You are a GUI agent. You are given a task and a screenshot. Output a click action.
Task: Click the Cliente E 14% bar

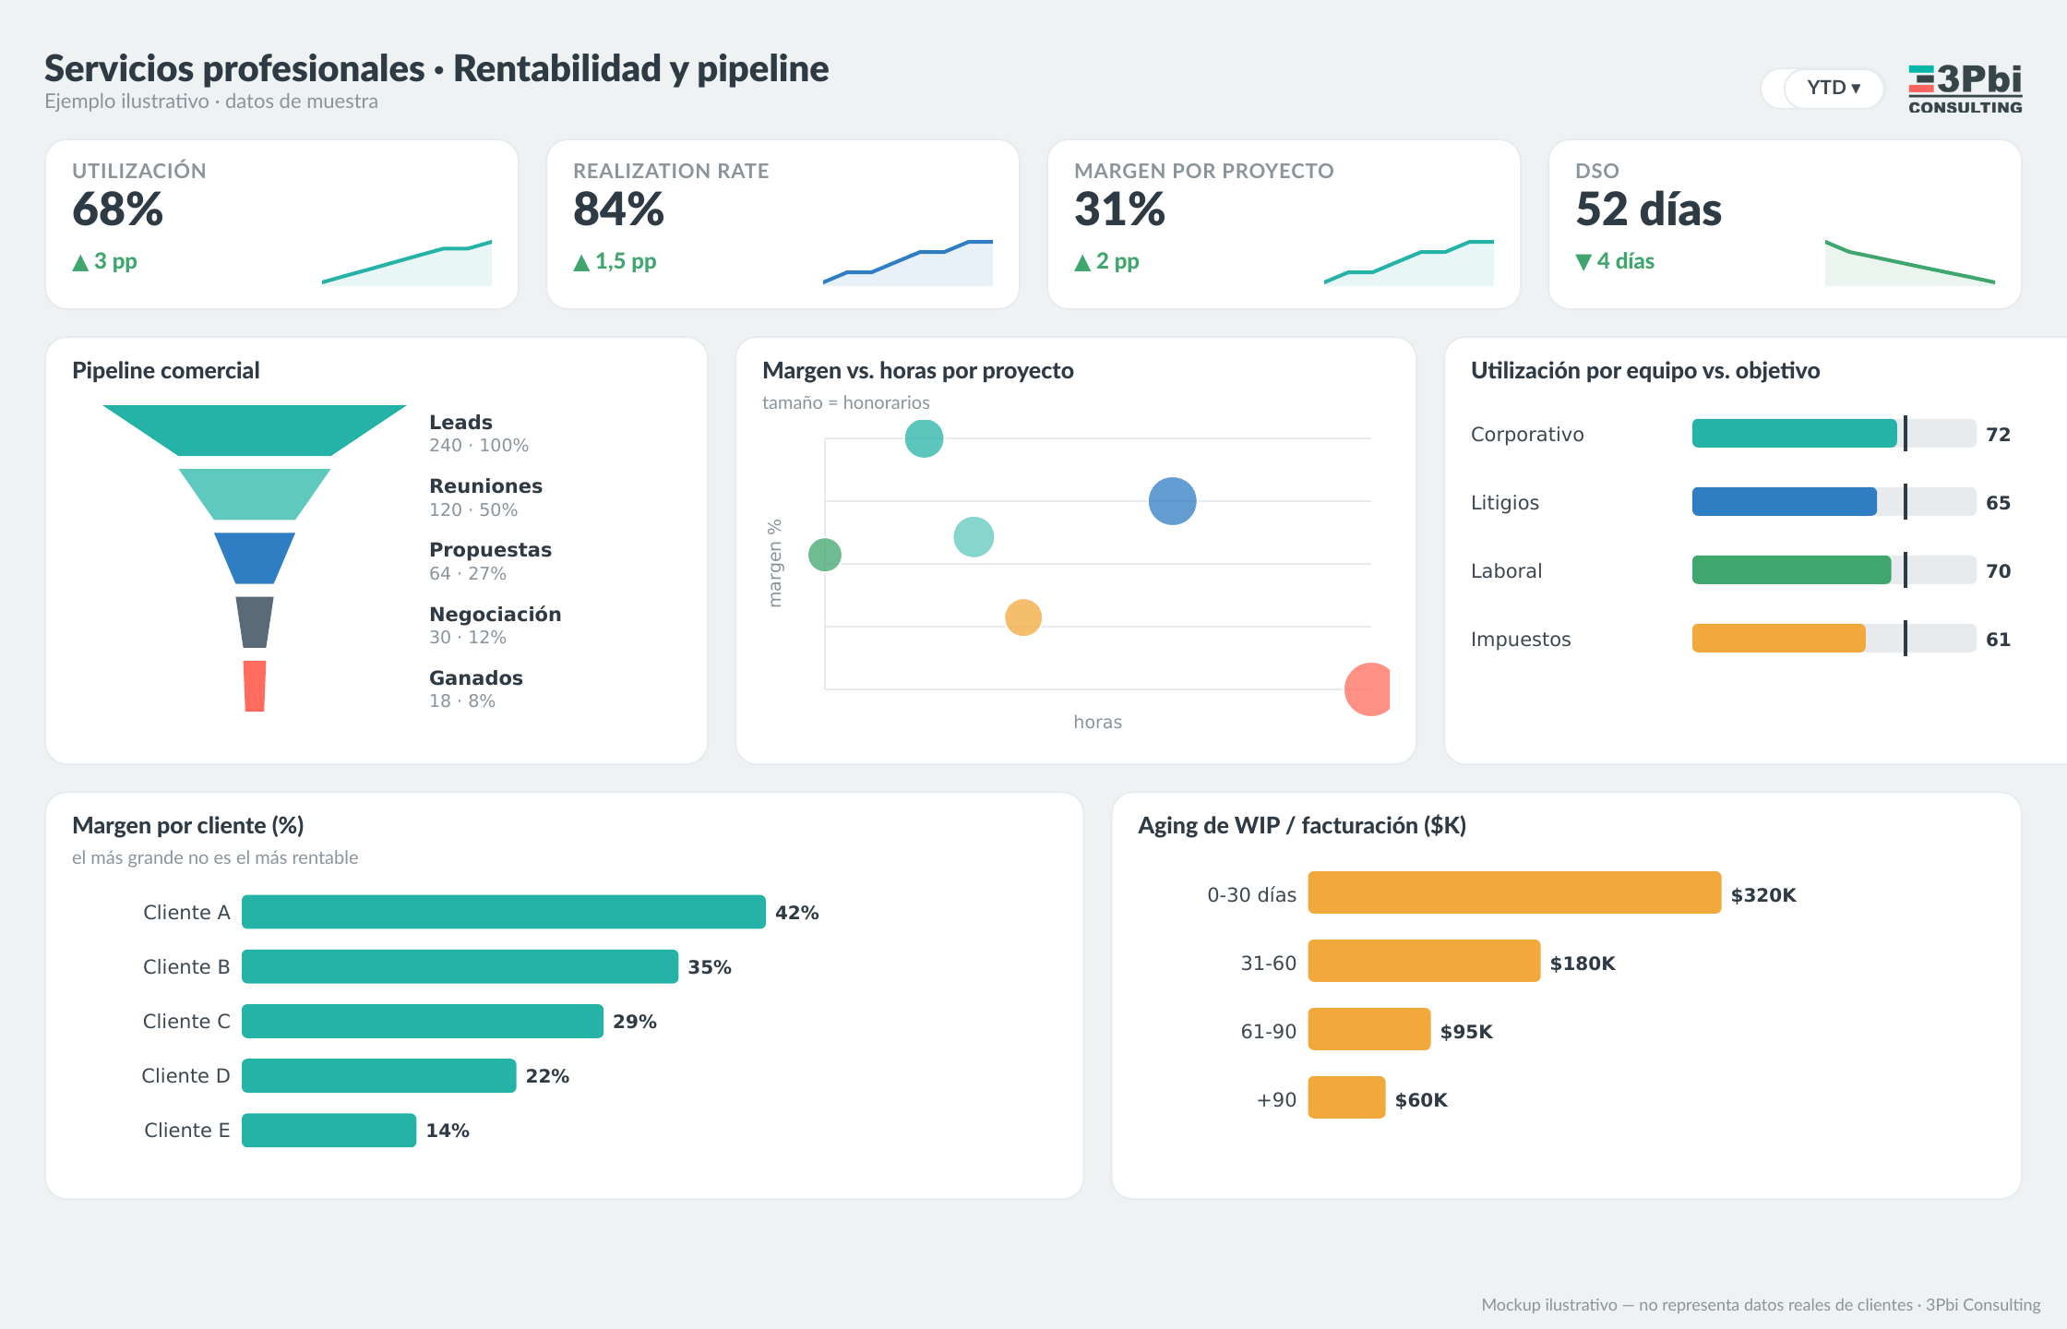point(329,1130)
